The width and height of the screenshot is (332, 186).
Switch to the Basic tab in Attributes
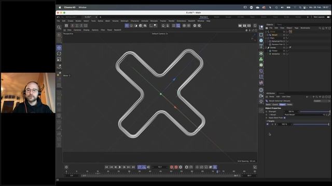click(x=268, y=104)
